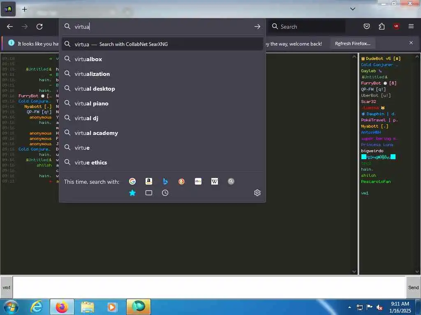Switch to Firefox on the taskbar

pyautogui.click(x=62, y=307)
